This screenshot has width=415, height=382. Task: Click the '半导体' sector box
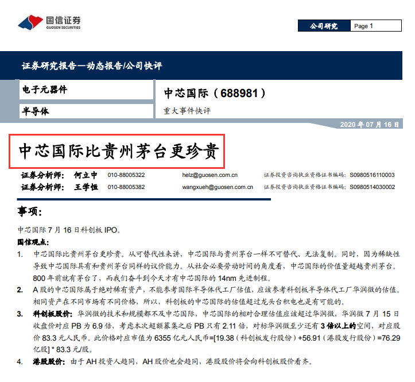click(86, 111)
